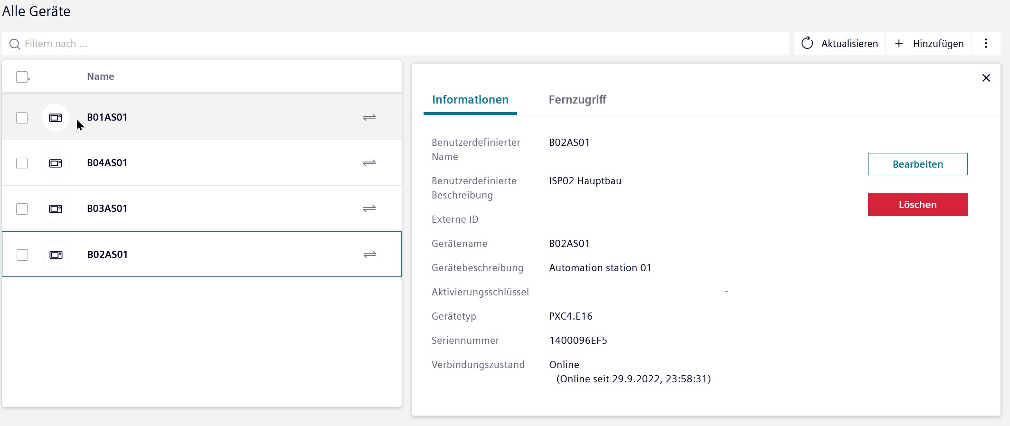The width and height of the screenshot is (1010, 426).
Task: Refresh the list with Aktualisieren
Action: tap(840, 44)
